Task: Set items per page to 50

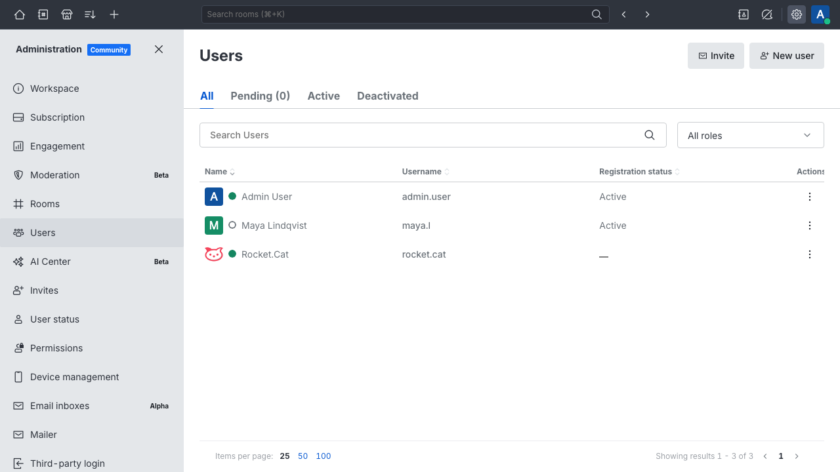Action: pyautogui.click(x=303, y=456)
